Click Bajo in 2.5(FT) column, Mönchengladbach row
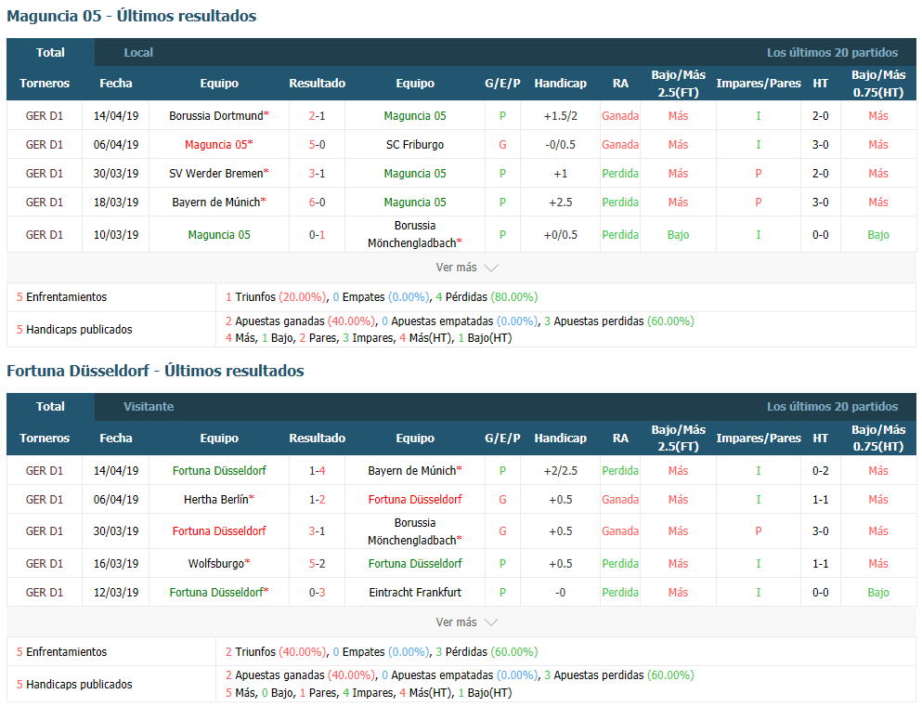 [678, 235]
